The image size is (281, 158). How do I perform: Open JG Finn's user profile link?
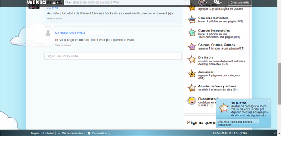click(x=53, y=8)
